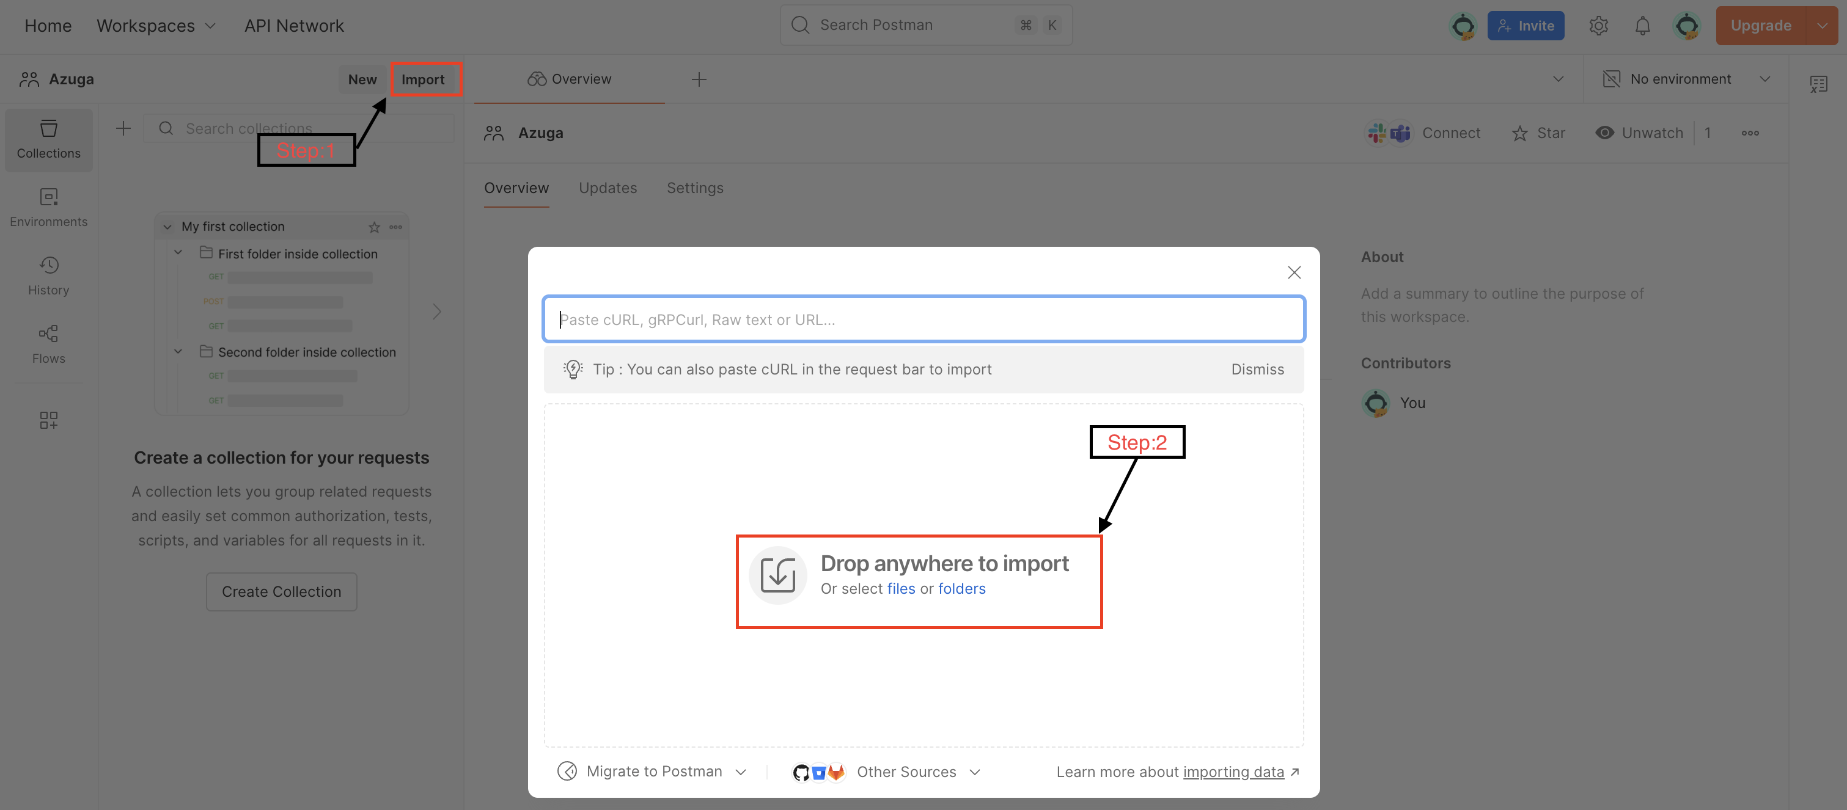The image size is (1847, 810).
Task: Click the Import button
Action: 423,79
